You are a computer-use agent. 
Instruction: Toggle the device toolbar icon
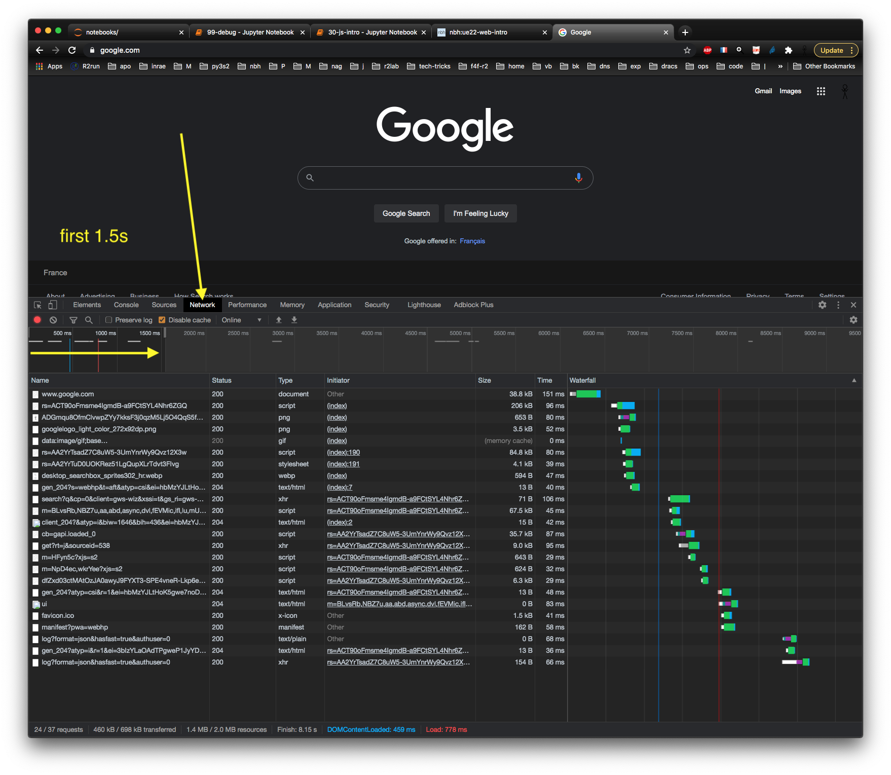pyautogui.click(x=53, y=305)
